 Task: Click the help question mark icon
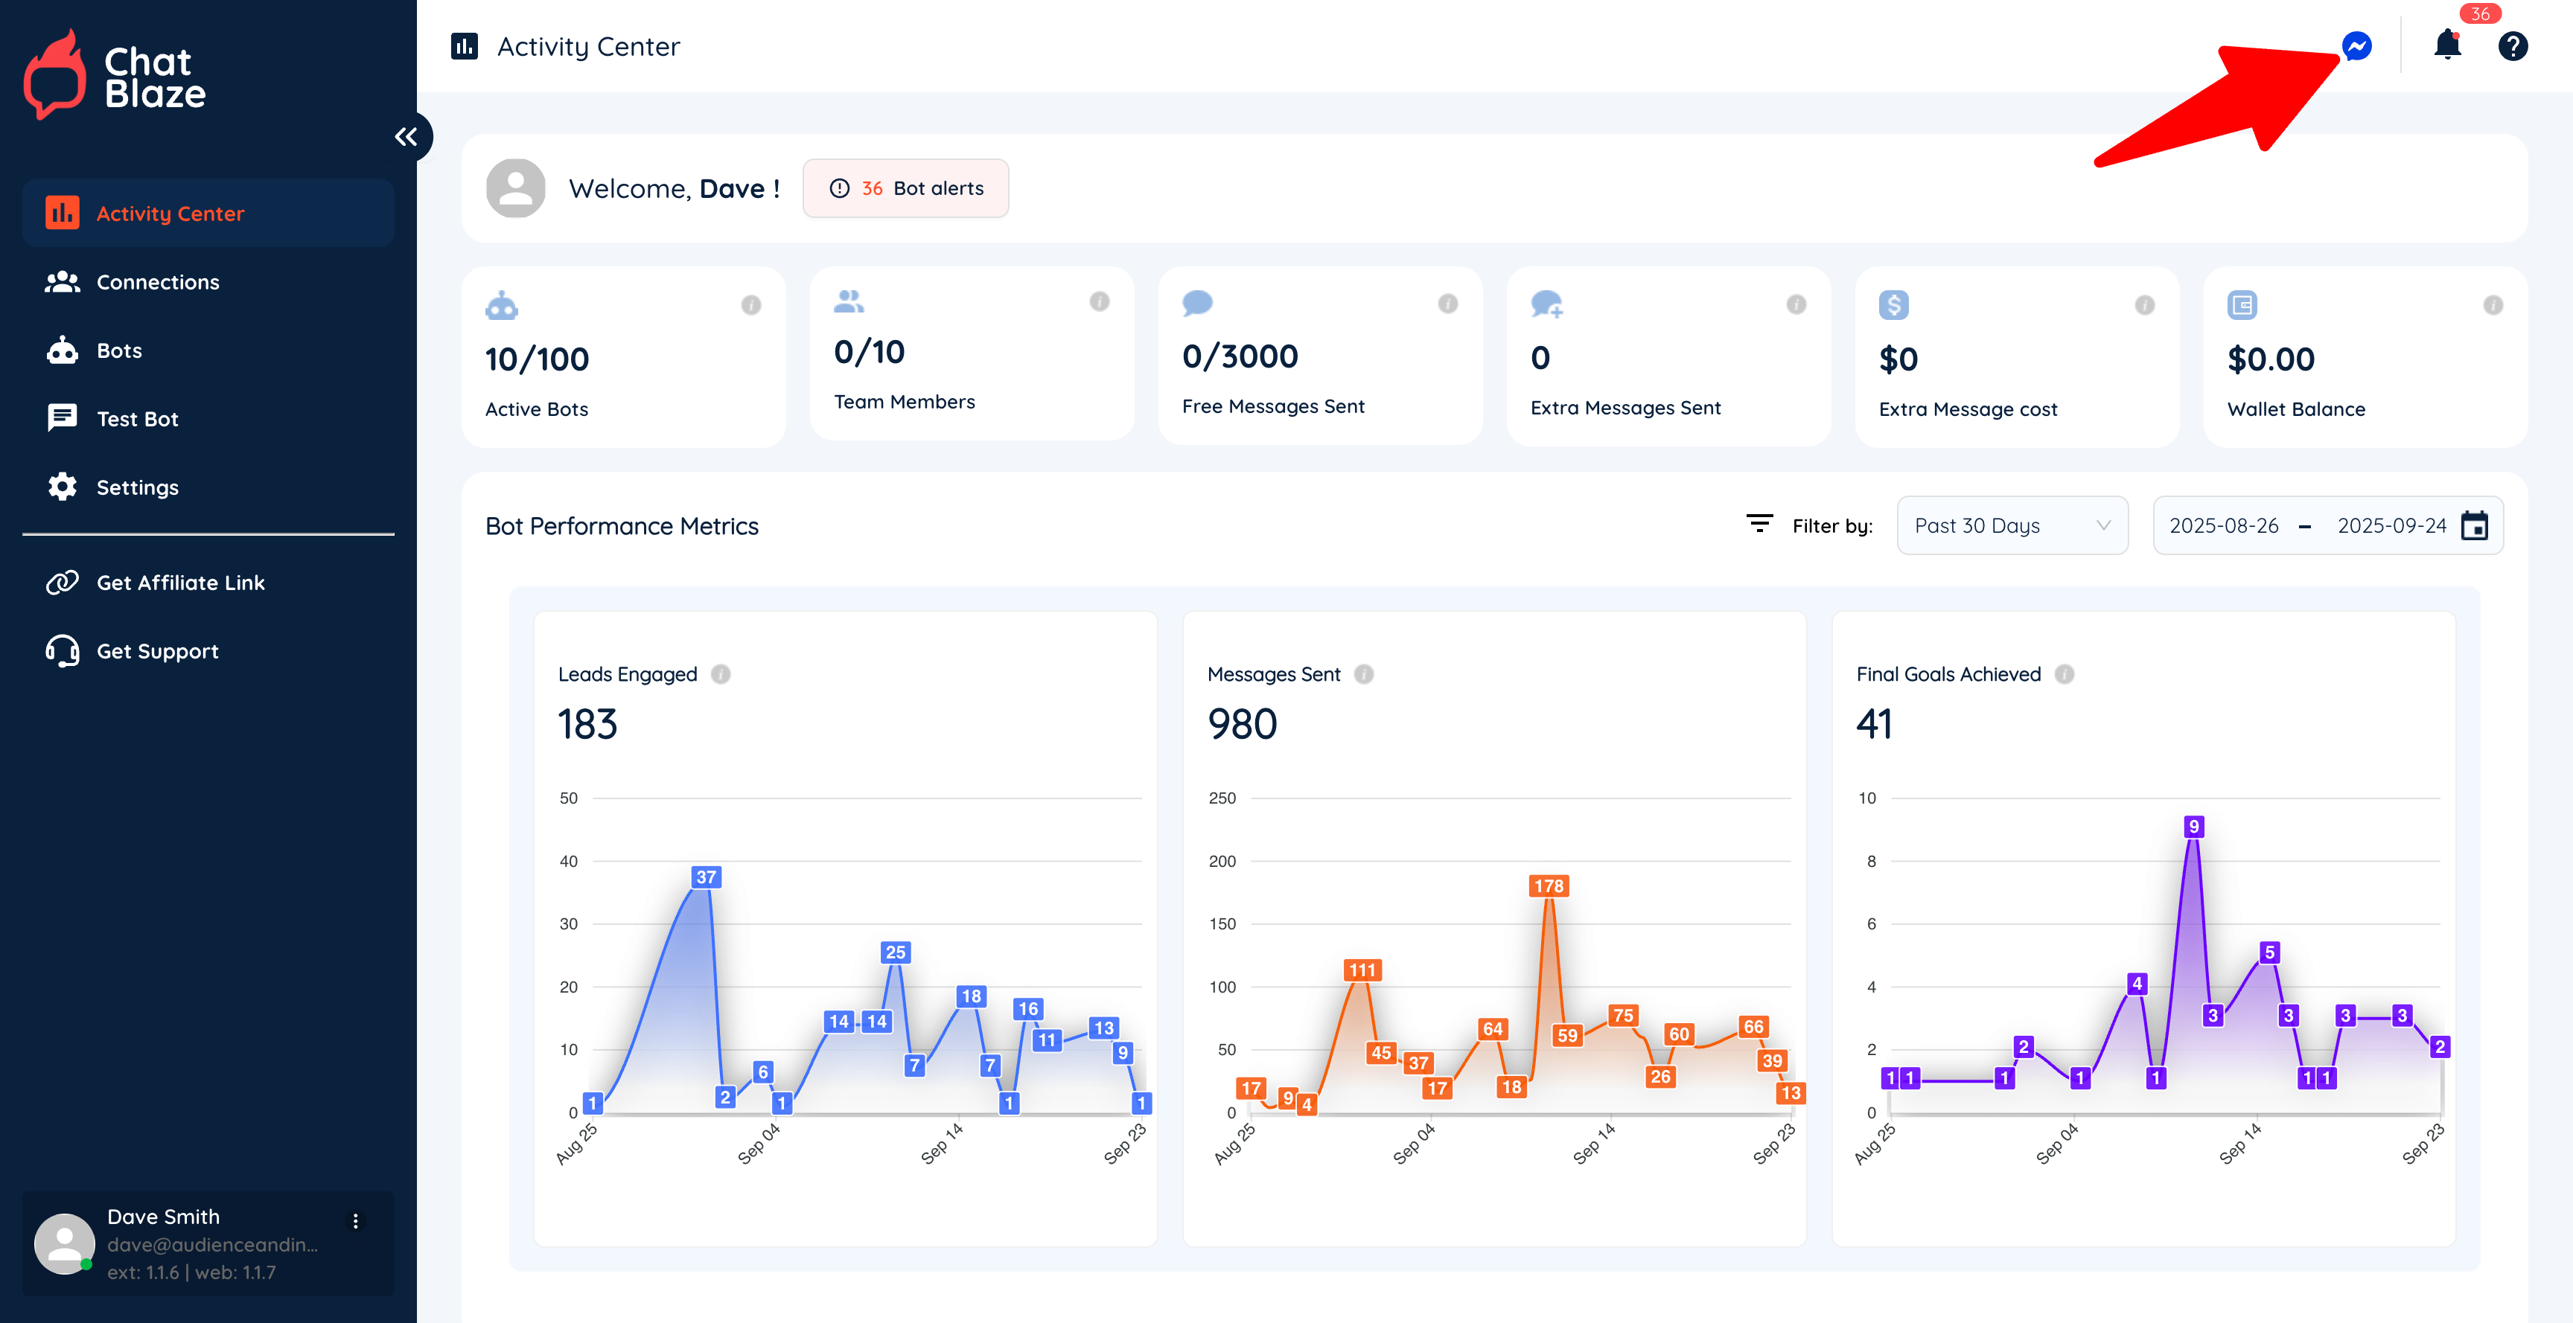point(2512,46)
